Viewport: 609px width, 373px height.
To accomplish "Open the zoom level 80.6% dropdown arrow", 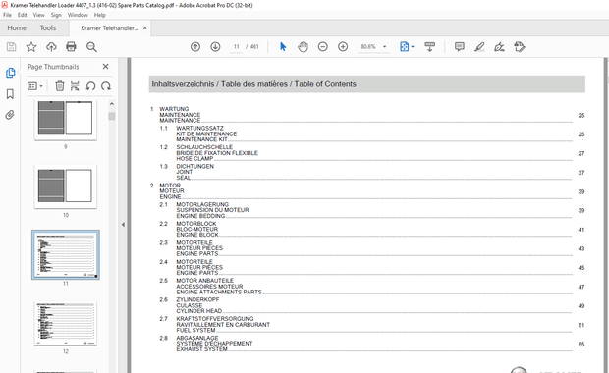I will point(384,47).
